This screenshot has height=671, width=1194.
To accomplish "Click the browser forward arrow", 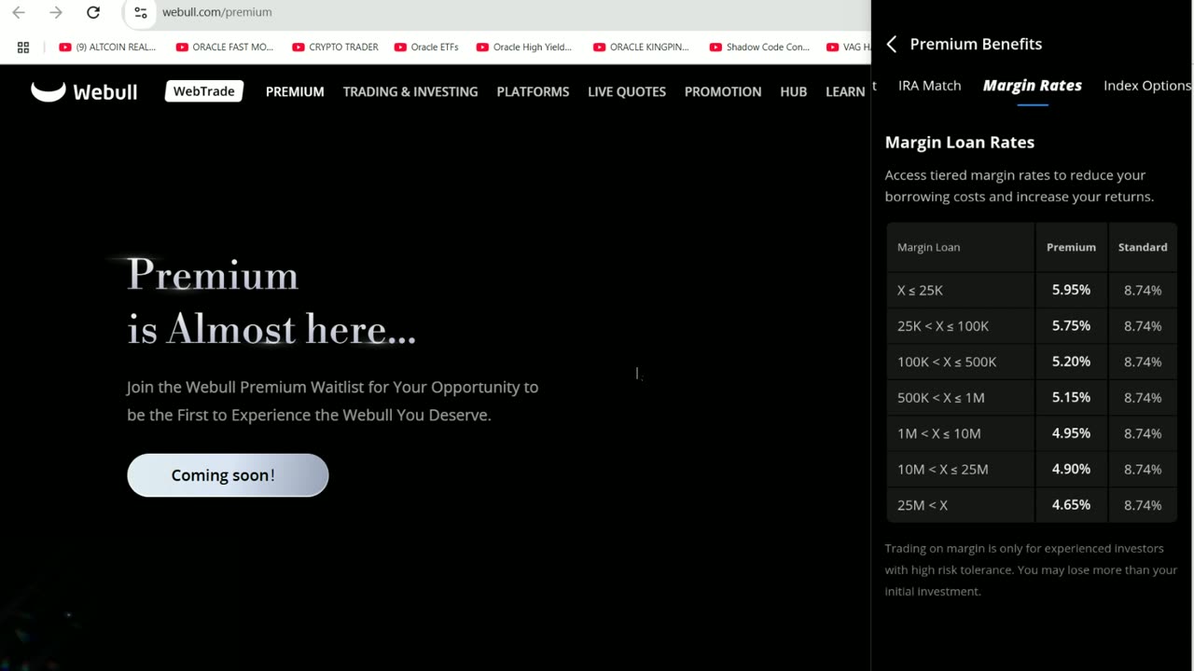I will point(56,12).
